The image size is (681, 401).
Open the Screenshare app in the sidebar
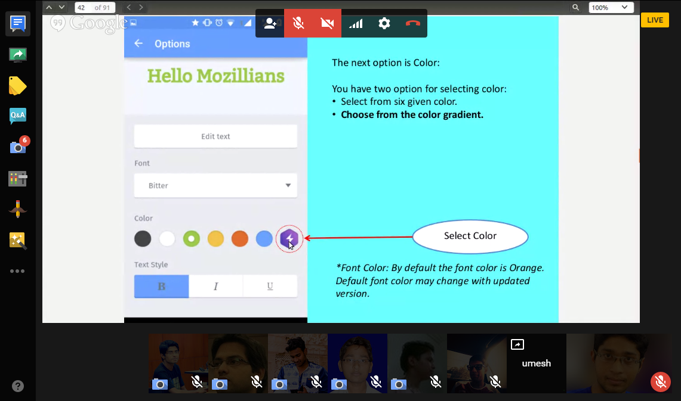pyautogui.click(x=18, y=55)
